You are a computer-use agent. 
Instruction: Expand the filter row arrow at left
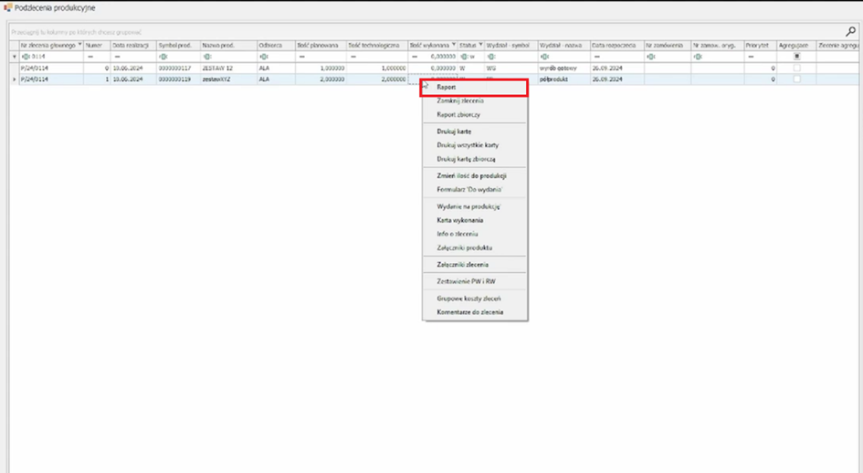(x=14, y=57)
